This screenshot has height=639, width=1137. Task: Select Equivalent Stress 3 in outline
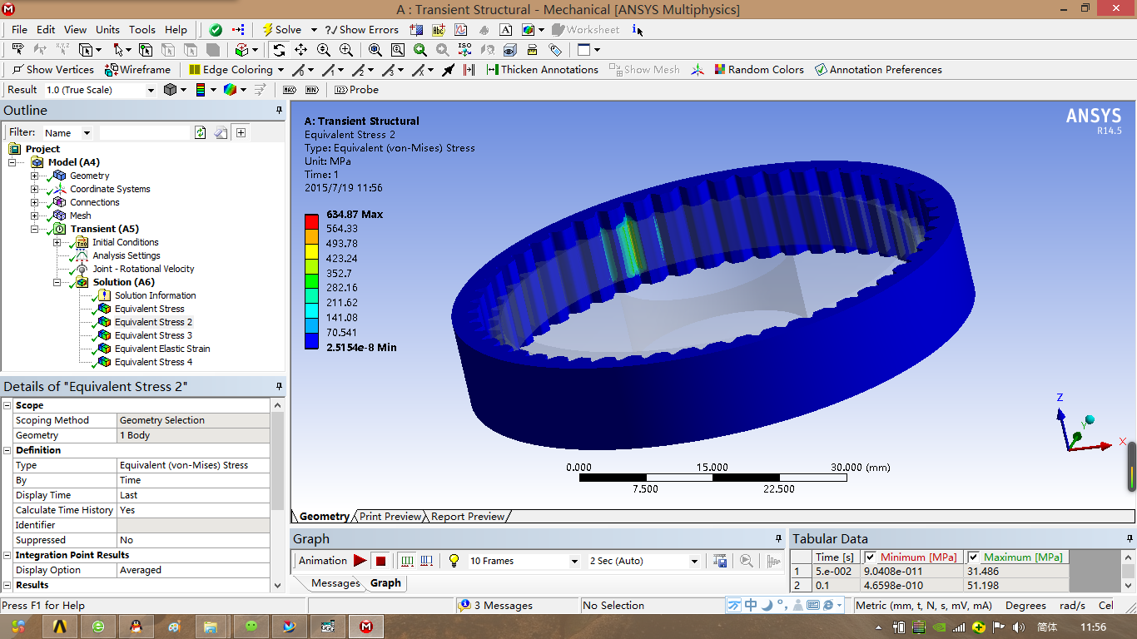153,335
